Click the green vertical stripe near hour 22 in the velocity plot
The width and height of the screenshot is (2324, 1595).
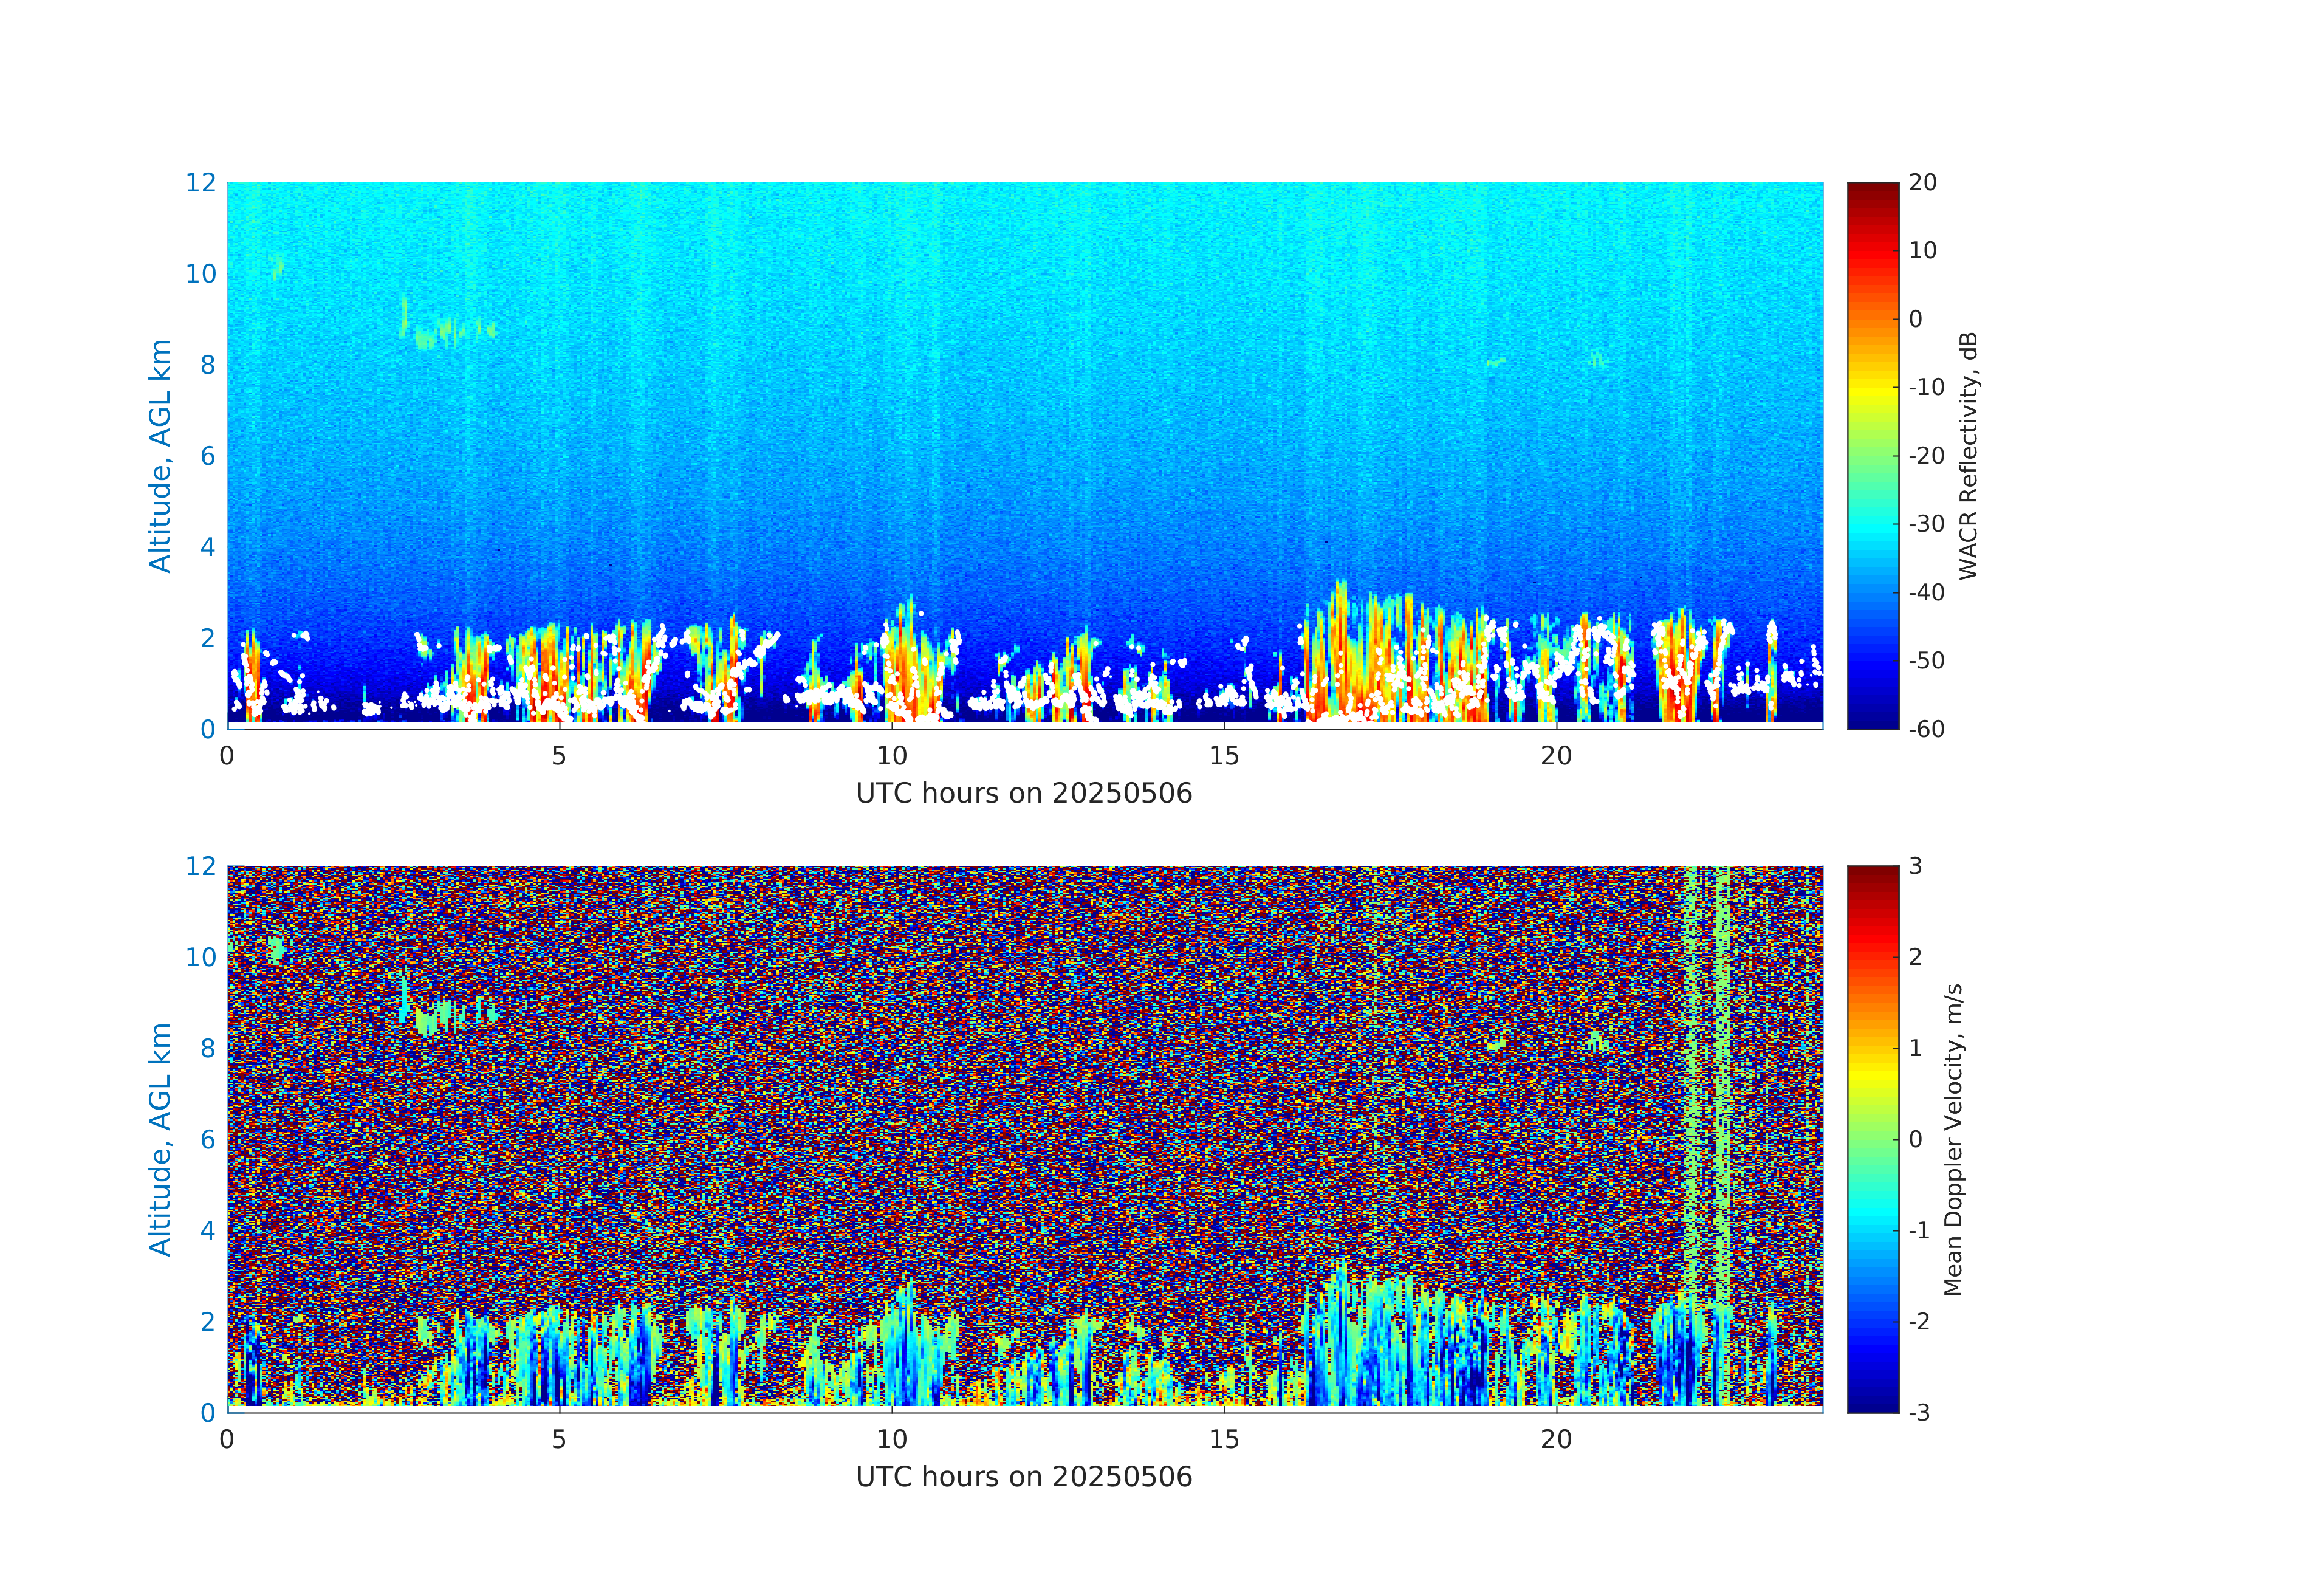coord(1691,1100)
